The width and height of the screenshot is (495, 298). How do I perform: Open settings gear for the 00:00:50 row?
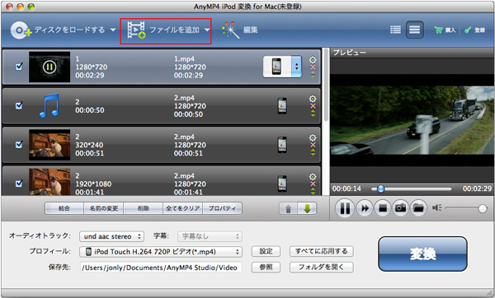(313, 99)
